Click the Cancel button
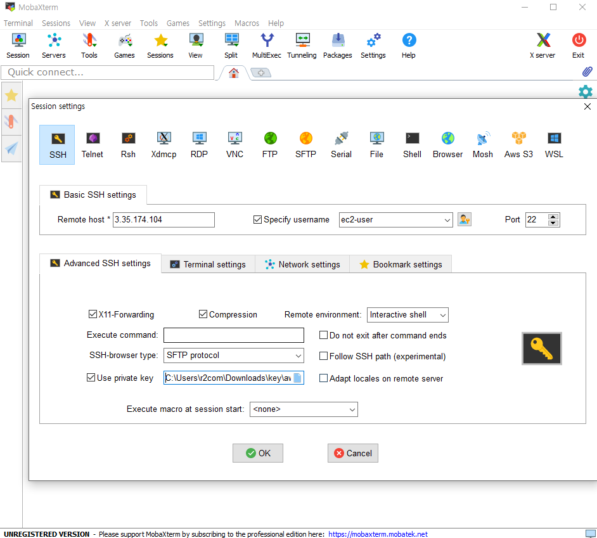The width and height of the screenshot is (597, 538). (353, 453)
